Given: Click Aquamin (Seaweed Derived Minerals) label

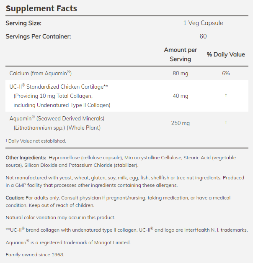Looking at the screenshot, I should [x=57, y=118].
